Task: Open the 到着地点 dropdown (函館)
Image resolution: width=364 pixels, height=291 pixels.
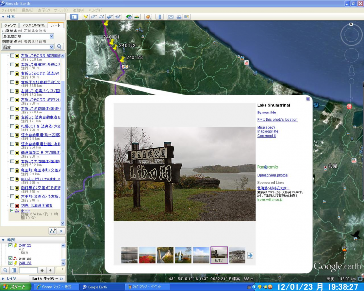Action: (x=51, y=47)
